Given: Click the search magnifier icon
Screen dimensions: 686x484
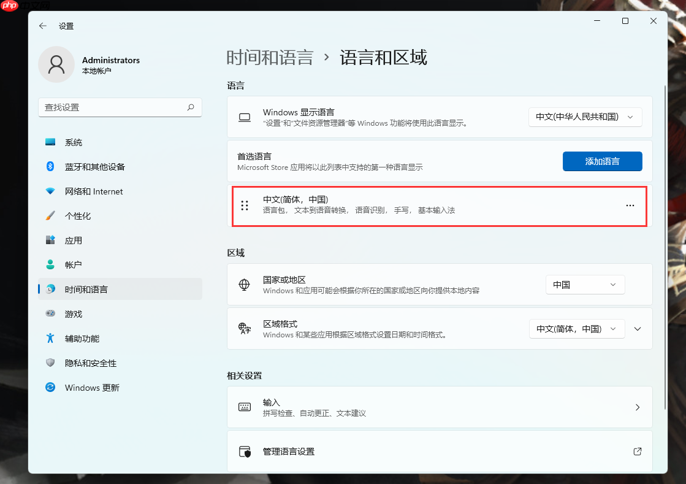Looking at the screenshot, I should (190, 107).
